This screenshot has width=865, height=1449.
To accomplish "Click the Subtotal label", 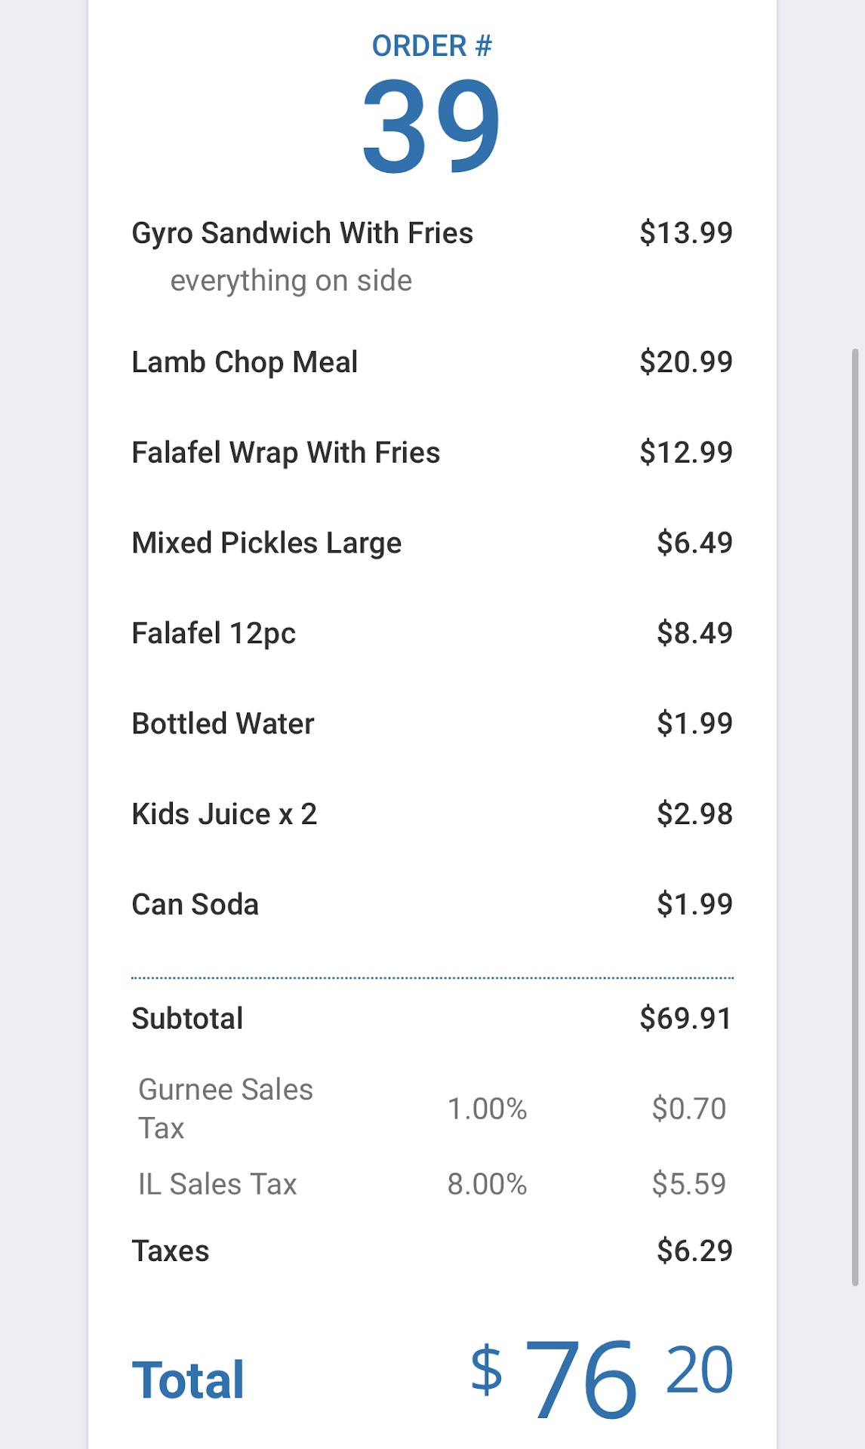I will click(x=187, y=1019).
